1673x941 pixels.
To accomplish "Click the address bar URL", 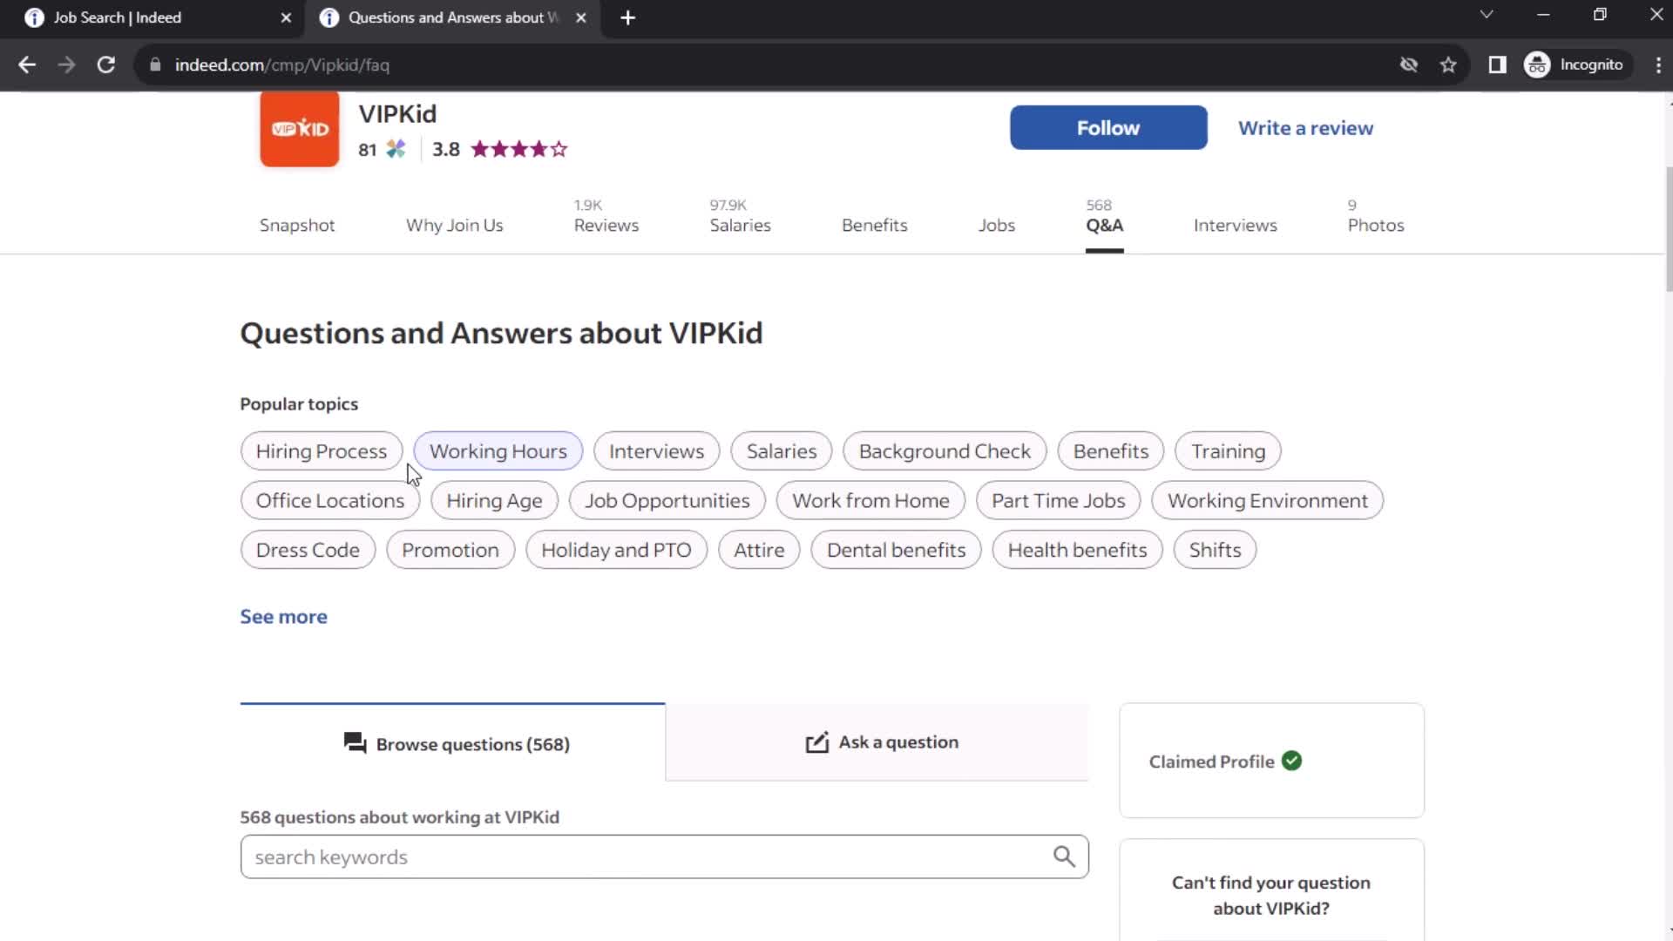I will point(281,64).
